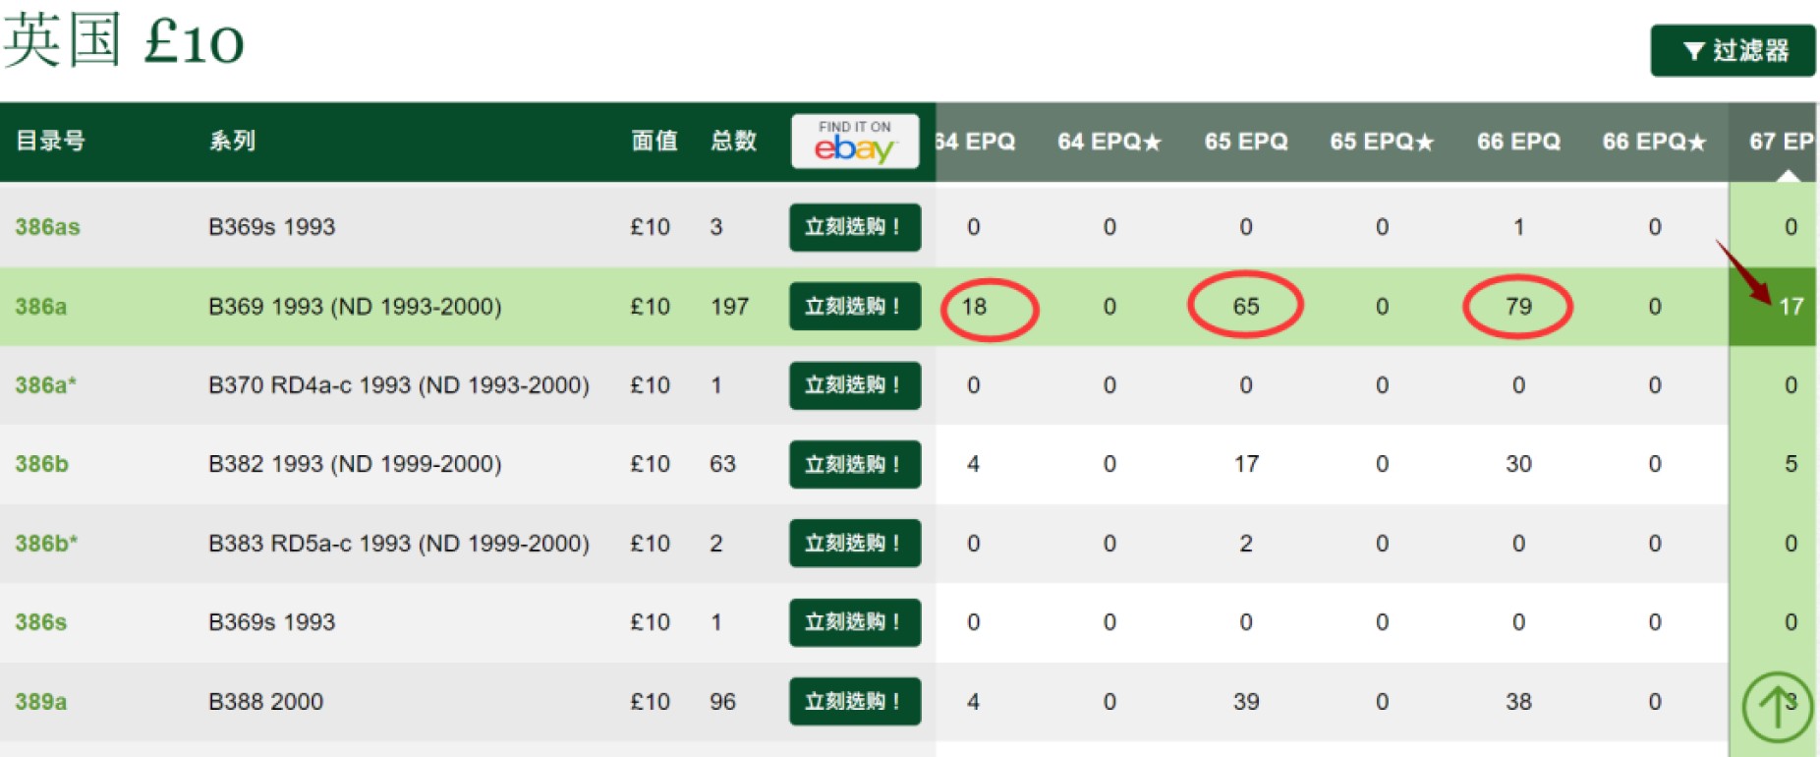
Task: Click value 39 in 389a row
Action: pos(1246,702)
